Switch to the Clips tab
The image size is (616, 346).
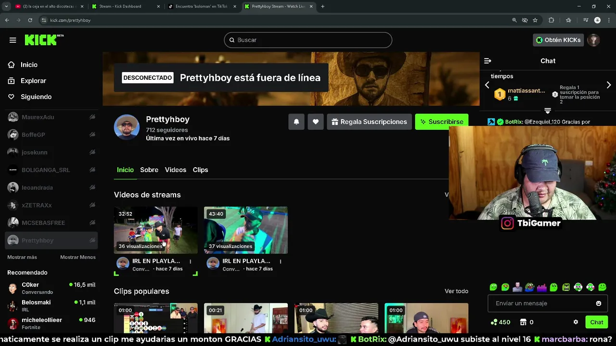[x=201, y=170]
